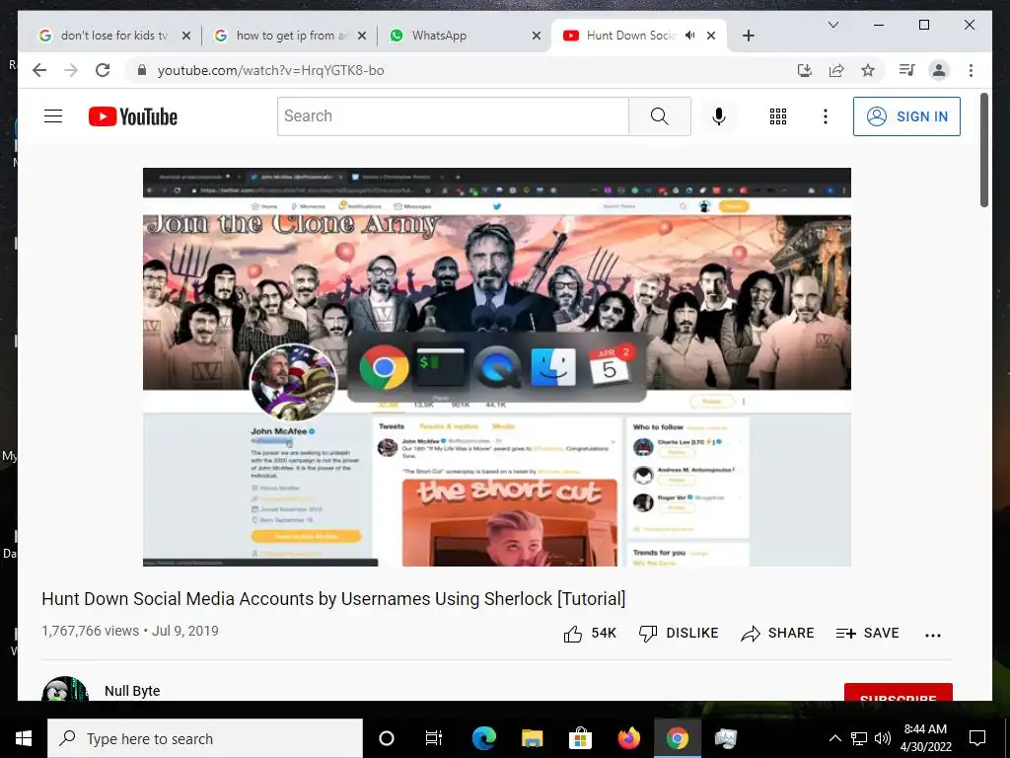Open YouTube settings three-dot menu
The height and width of the screenshot is (758, 1010).
826,116
